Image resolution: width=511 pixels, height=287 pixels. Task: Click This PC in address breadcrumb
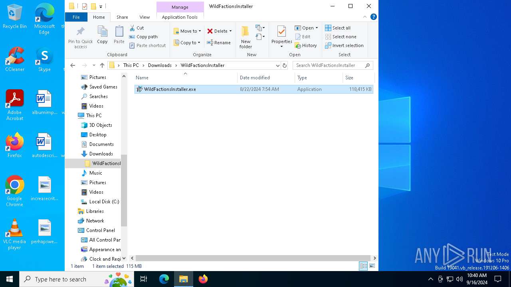click(x=131, y=65)
